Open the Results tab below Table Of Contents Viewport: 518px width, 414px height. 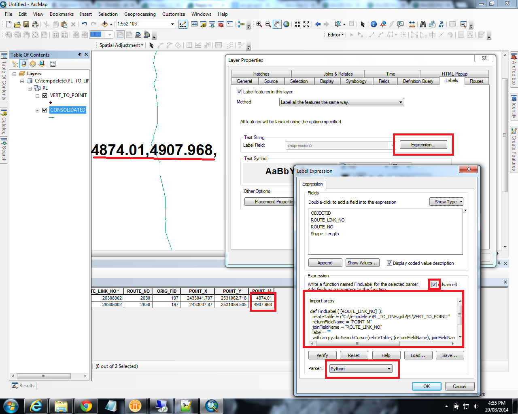[x=23, y=386]
